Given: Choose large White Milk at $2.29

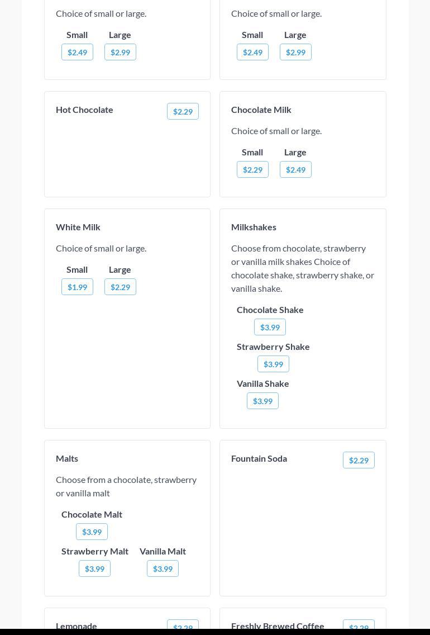Looking at the screenshot, I should pyautogui.click(x=120, y=287).
